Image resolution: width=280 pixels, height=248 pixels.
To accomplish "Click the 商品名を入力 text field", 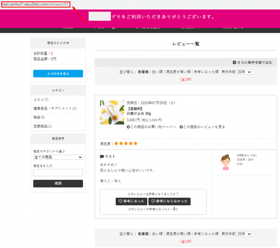I will pos(58,173).
